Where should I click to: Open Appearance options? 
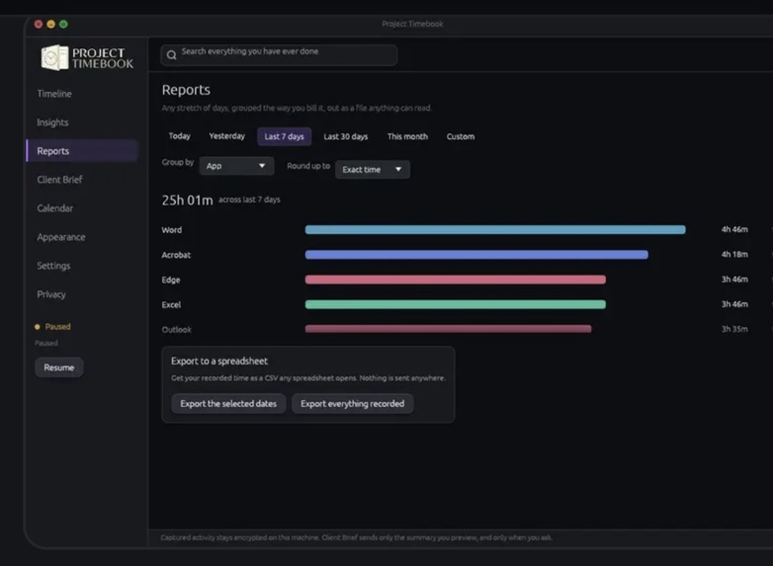pos(61,237)
